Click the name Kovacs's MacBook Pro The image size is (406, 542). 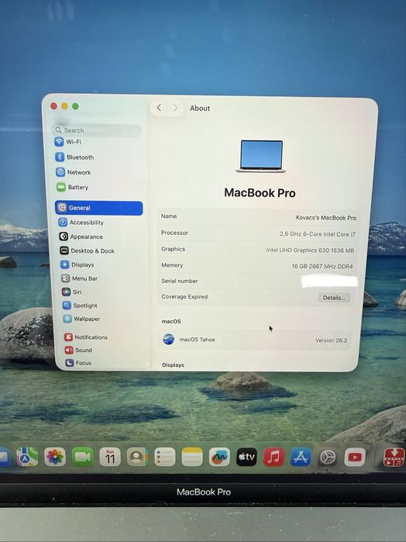326,218
